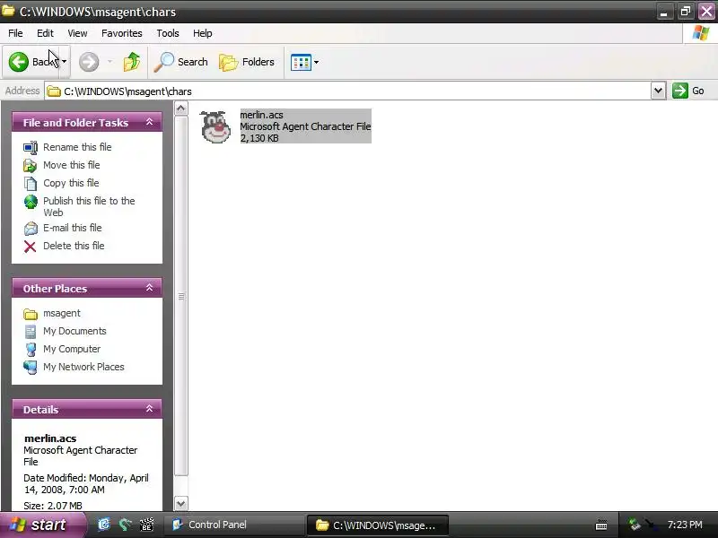Click the sidebar scrollbar thumb
This screenshot has width=718, height=538.
(181, 297)
